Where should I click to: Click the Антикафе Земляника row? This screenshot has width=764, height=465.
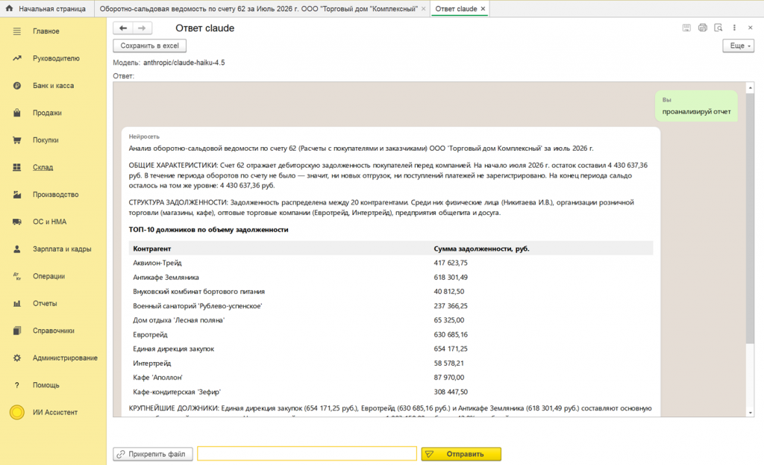(391, 278)
